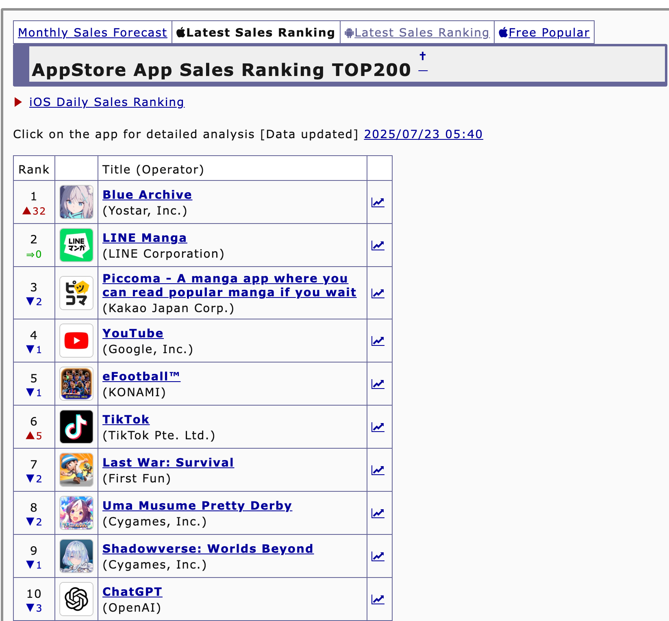Open the Last War: Survival chart icon

point(378,470)
